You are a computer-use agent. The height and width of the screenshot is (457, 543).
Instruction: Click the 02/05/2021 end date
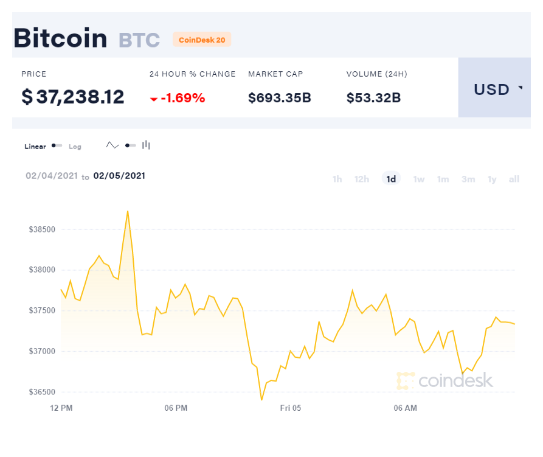(119, 176)
